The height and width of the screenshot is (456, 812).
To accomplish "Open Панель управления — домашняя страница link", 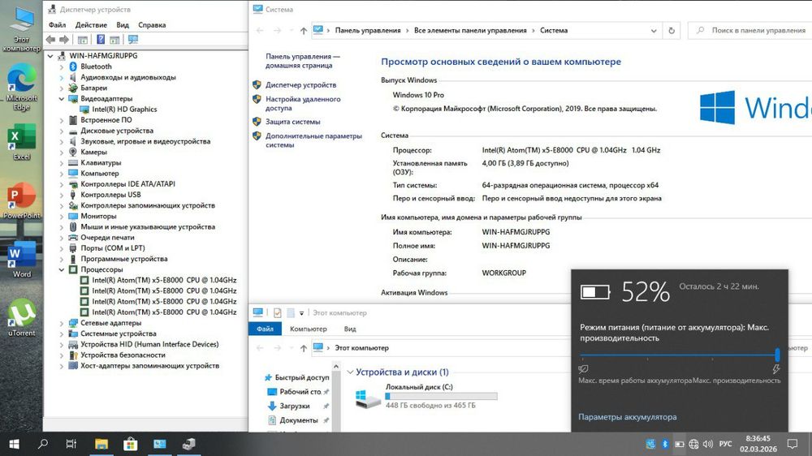I will point(303,61).
